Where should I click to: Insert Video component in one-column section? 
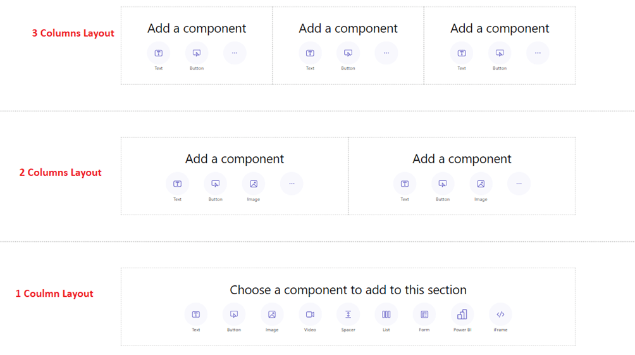310,315
